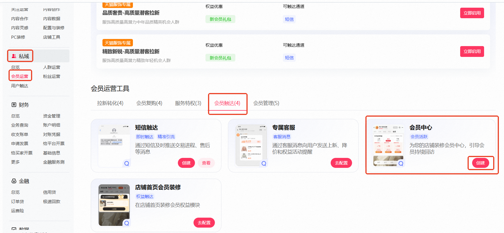Click 立即启用 for 品质奢贵-高质量潜客拉新

(472, 13)
